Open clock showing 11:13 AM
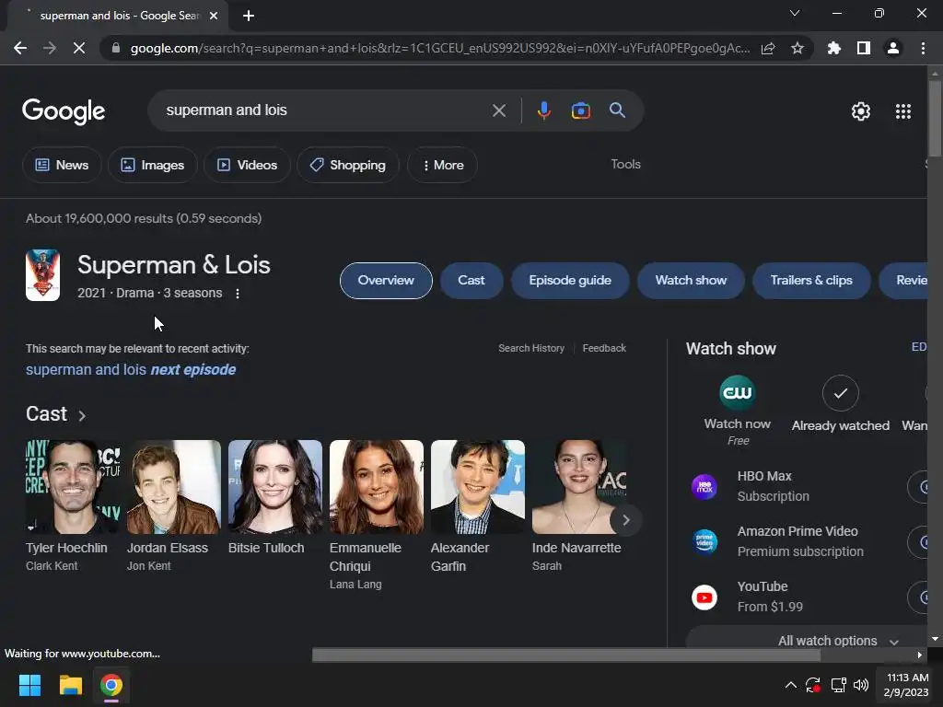 point(906,685)
